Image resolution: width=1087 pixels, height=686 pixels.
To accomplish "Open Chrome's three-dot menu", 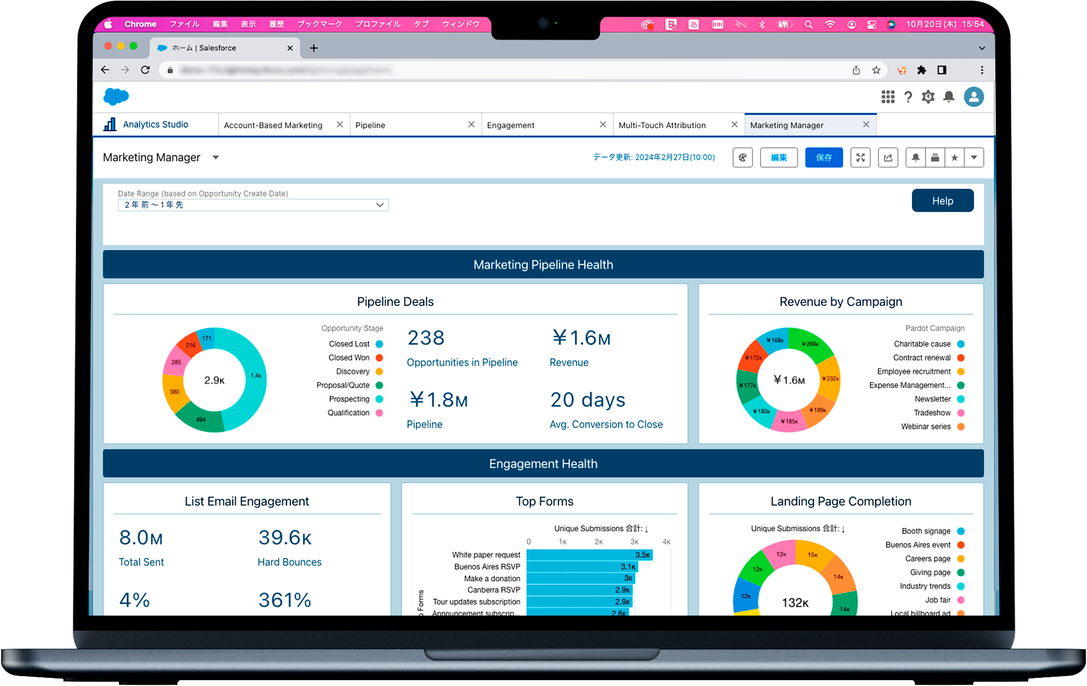I will 982,70.
